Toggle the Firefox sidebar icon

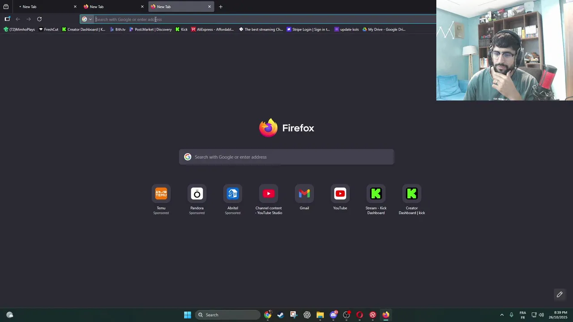(x=7, y=19)
